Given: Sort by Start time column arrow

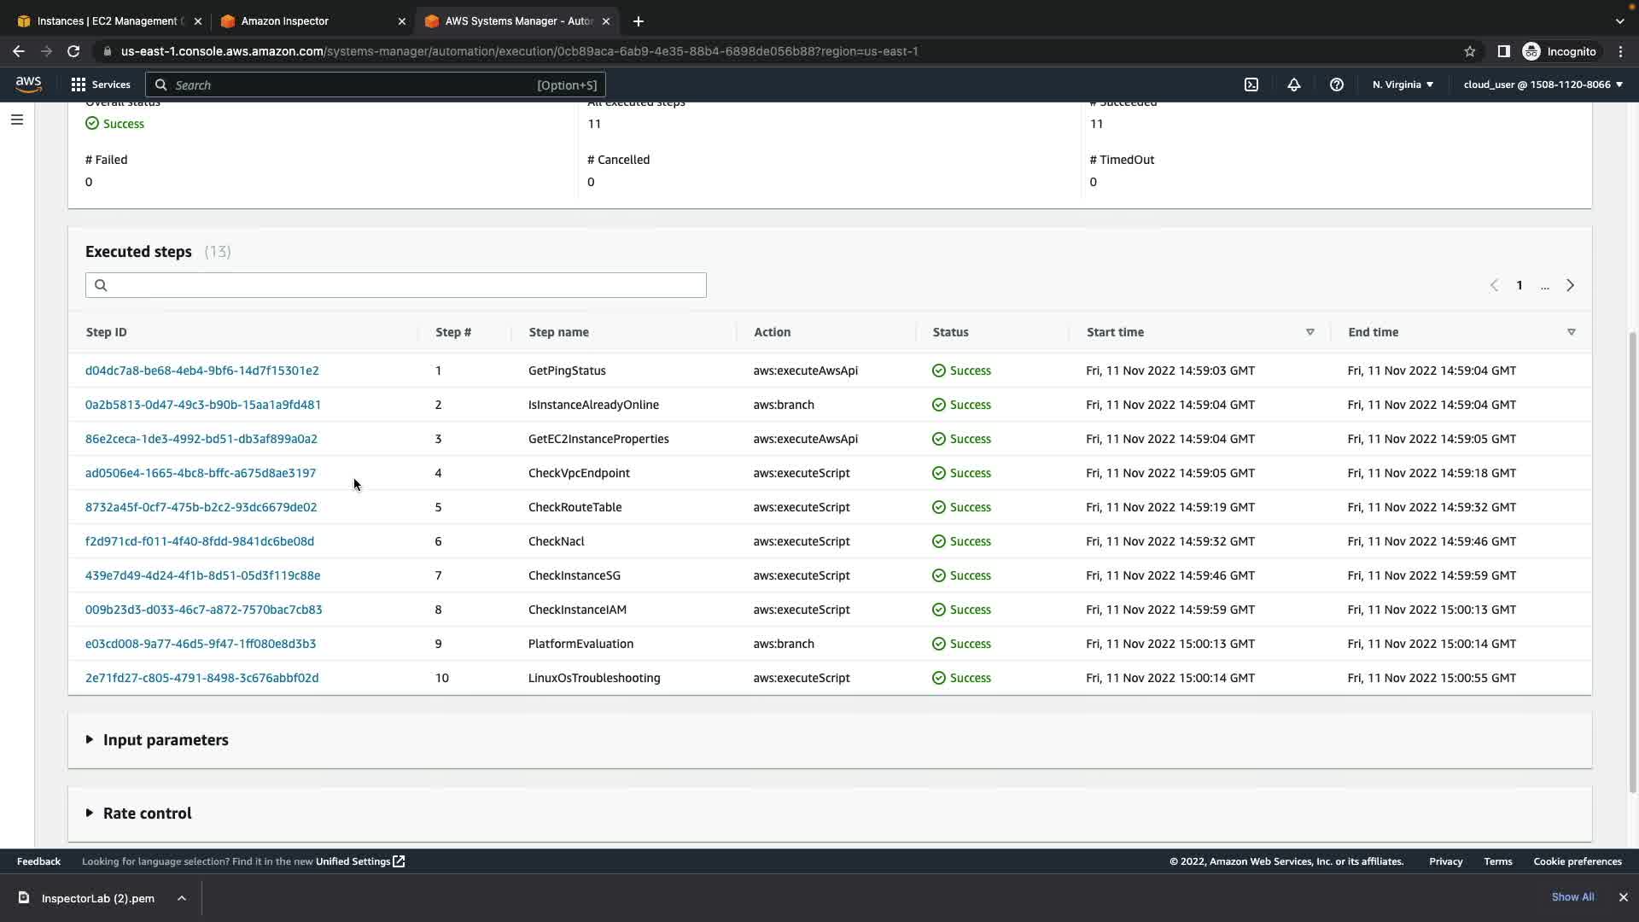Looking at the screenshot, I should [x=1309, y=332].
